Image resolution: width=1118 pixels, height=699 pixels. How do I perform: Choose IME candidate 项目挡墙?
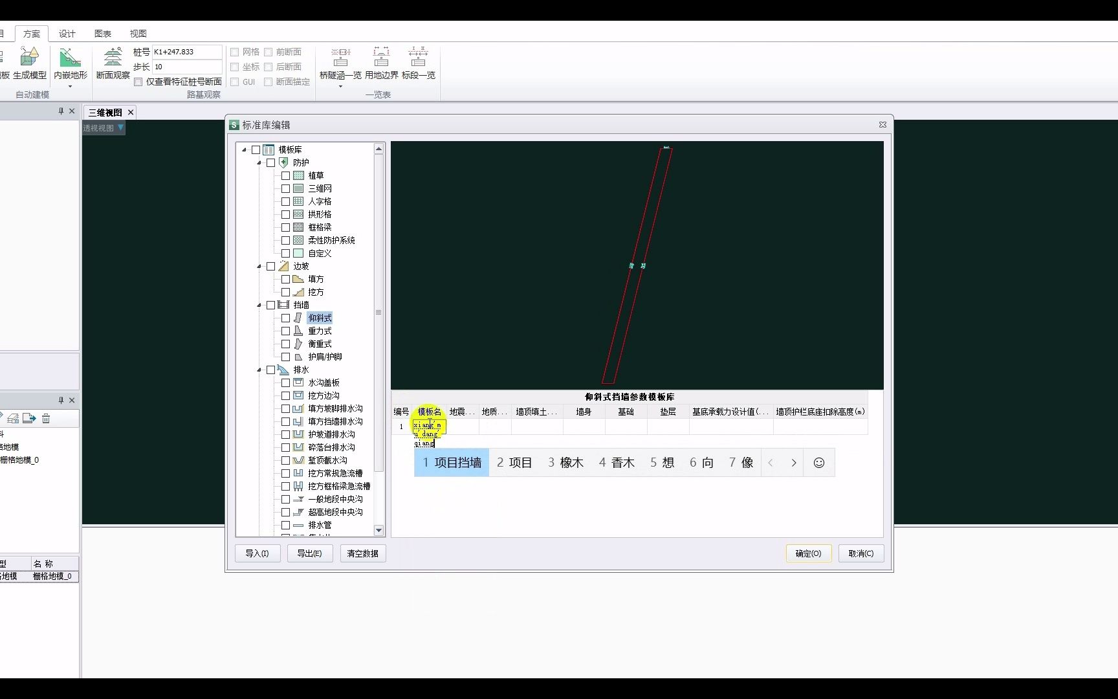(x=452, y=463)
